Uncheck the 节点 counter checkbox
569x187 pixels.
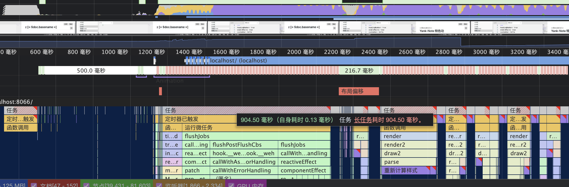click(x=86, y=185)
